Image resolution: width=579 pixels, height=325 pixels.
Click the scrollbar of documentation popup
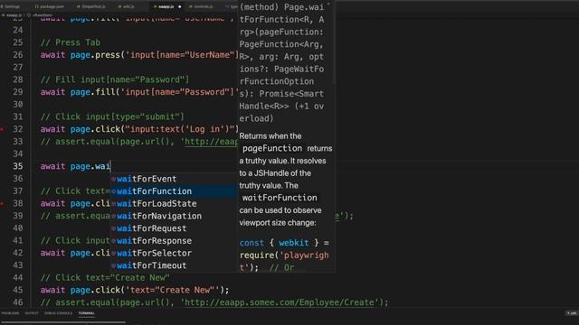[334, 42]
